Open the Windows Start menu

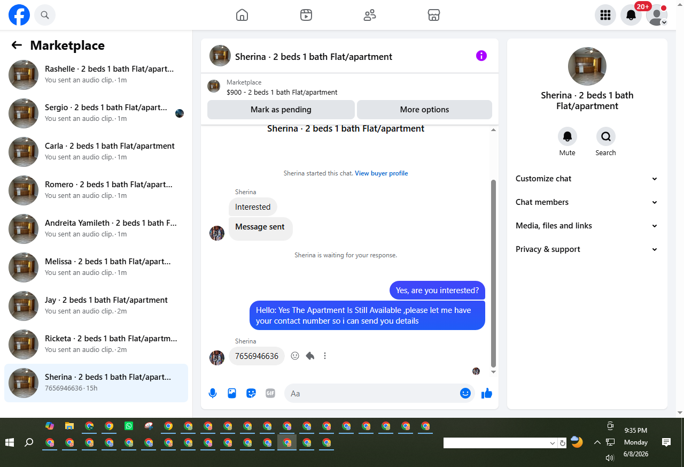pos(9,442)
